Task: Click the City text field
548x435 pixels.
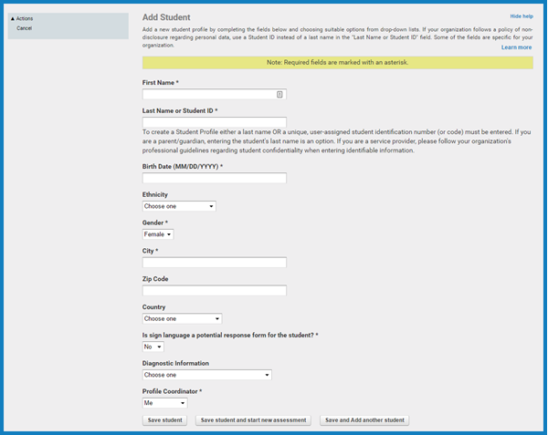Action: coord(215,263)
